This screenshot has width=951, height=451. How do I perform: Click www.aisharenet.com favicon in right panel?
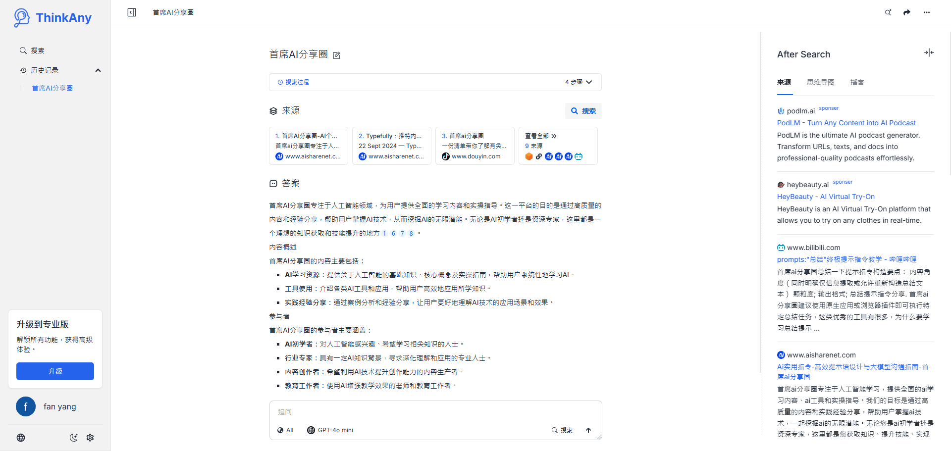click(x=781, y=355)
